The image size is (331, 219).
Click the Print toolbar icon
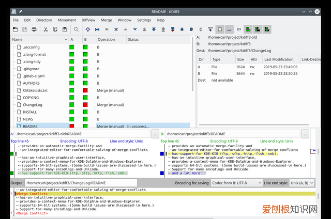(x=34, y=29)
